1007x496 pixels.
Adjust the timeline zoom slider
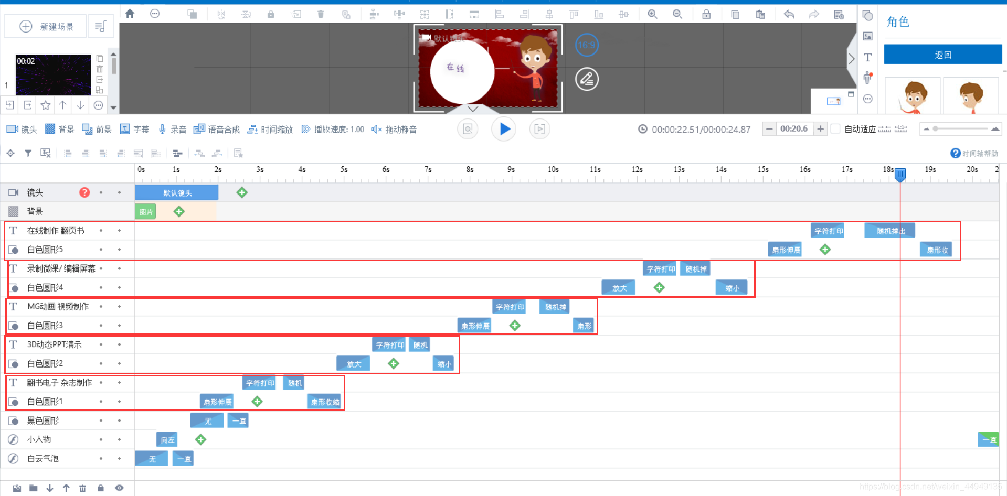click(x=961, y=129)
